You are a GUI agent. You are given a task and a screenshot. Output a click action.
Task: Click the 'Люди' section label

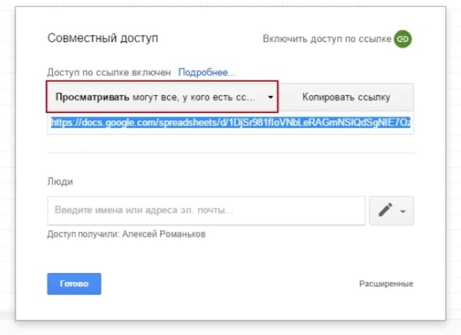click(x=60, y=182)
